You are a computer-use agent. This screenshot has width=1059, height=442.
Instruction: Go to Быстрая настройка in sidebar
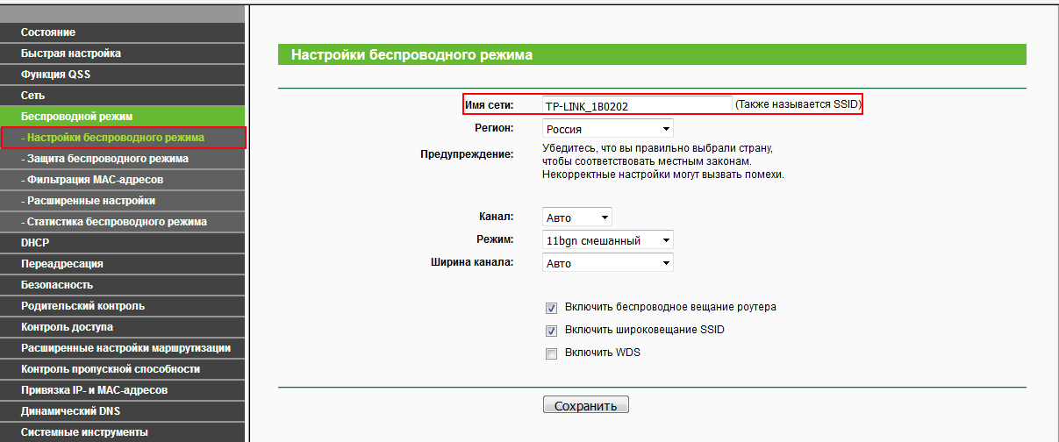coord(123,53)
